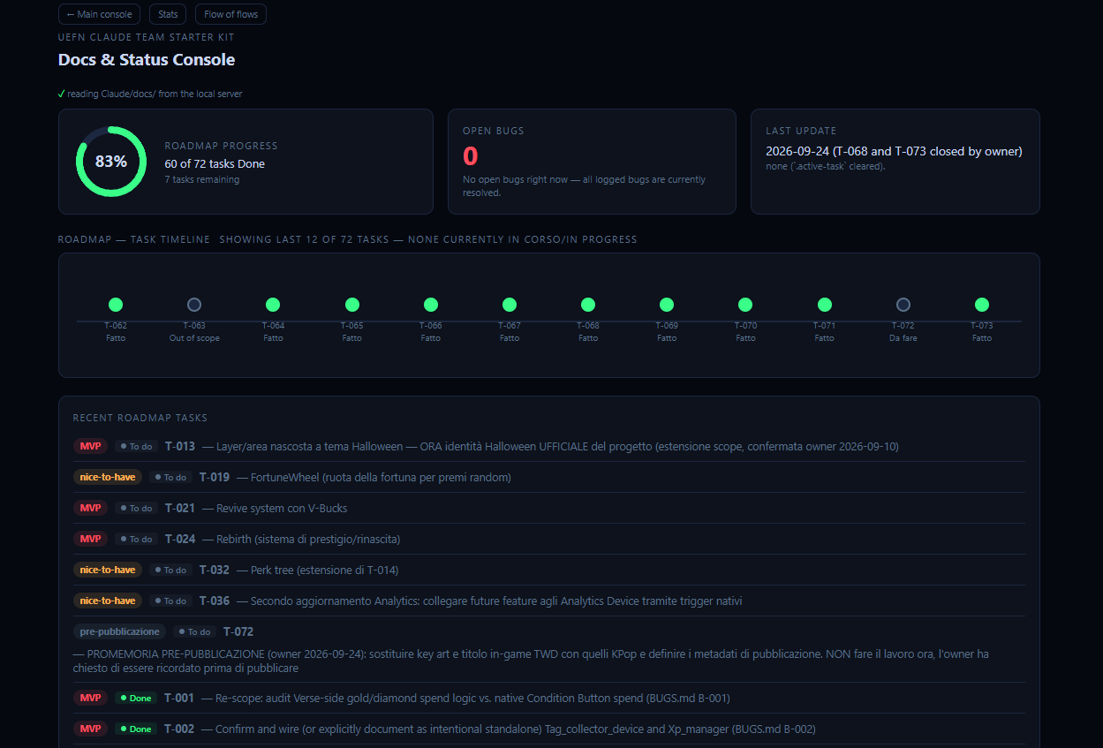Click the 'Recent Roadmap Tasks' heading
1103x748 pixels.
click(140, 418)
